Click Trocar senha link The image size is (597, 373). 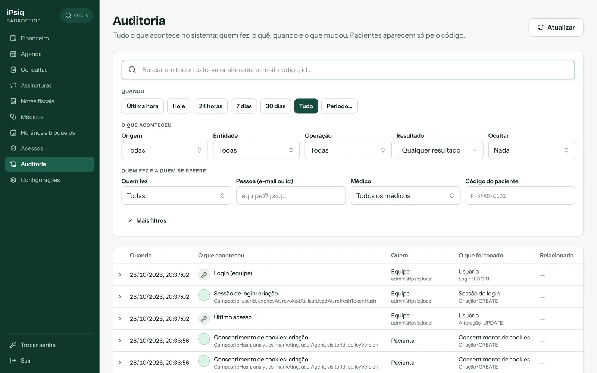50,345
